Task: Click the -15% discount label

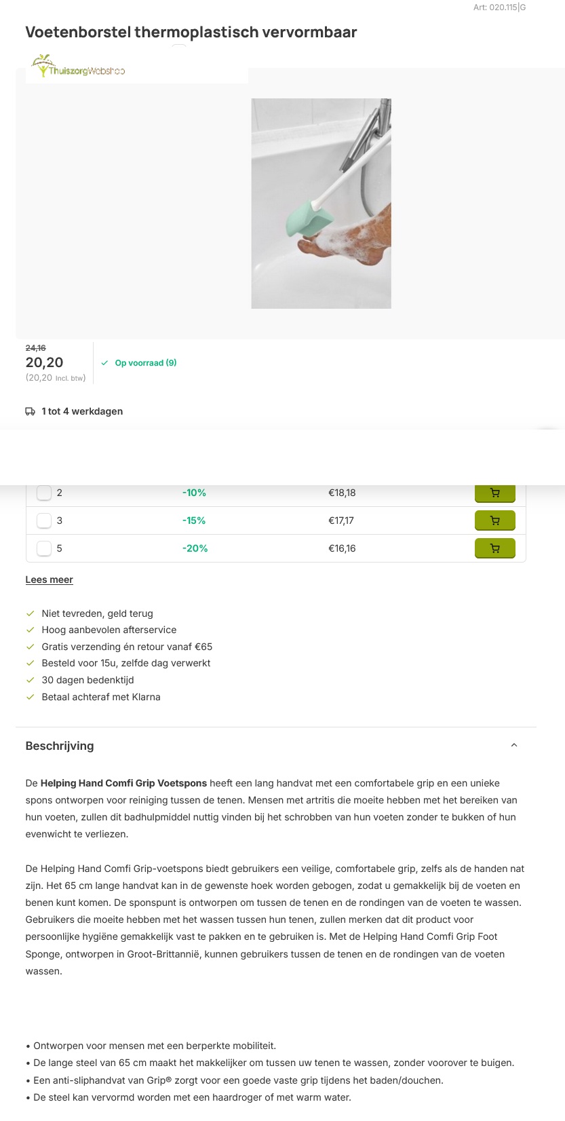Action: (194, 520)
